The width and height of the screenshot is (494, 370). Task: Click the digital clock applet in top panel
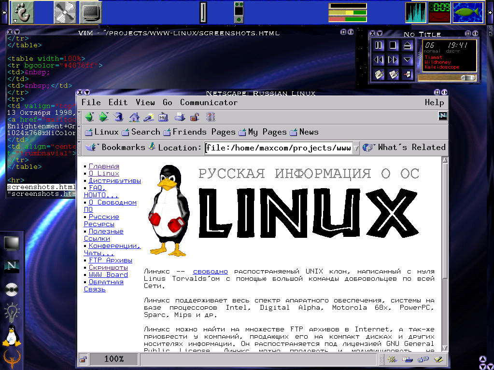[x=439, y=12]
